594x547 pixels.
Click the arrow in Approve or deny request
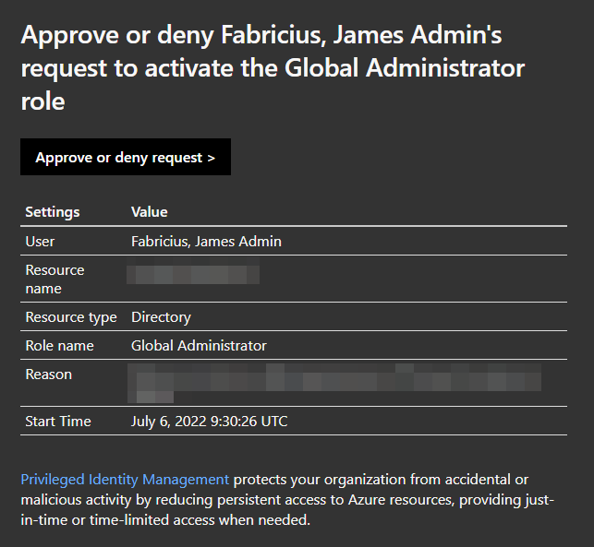(212, 158)
